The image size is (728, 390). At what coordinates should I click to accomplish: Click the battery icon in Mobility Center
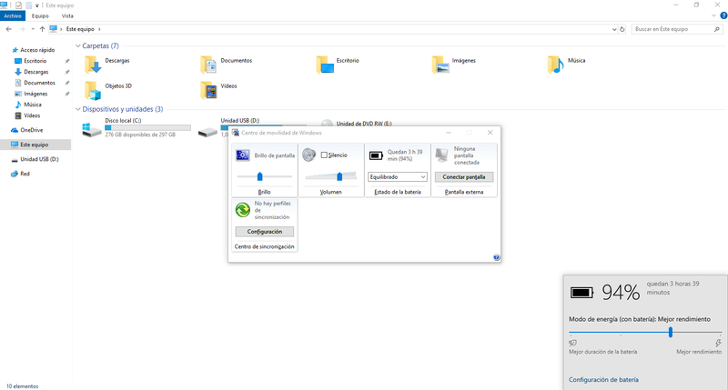tap(376, 155)
